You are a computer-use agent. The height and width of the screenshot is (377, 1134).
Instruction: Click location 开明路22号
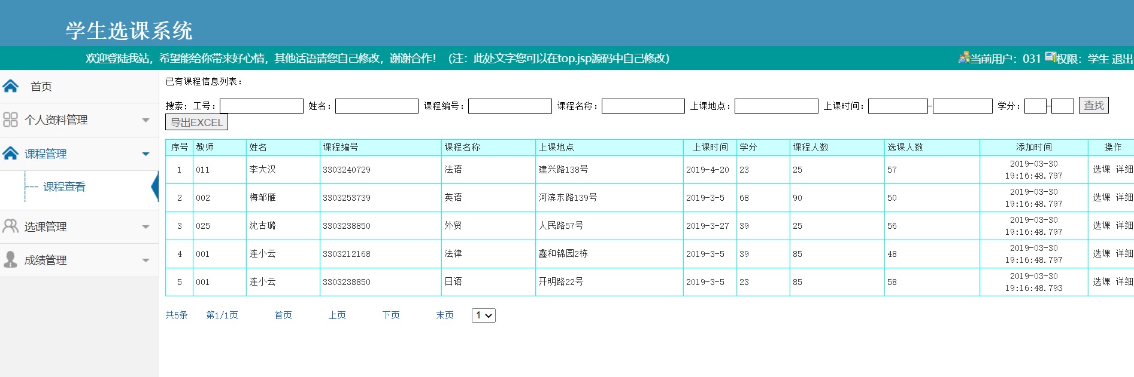coord(561,282)
